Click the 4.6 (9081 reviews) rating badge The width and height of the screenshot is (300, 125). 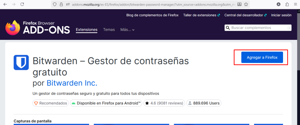point(164,103)
